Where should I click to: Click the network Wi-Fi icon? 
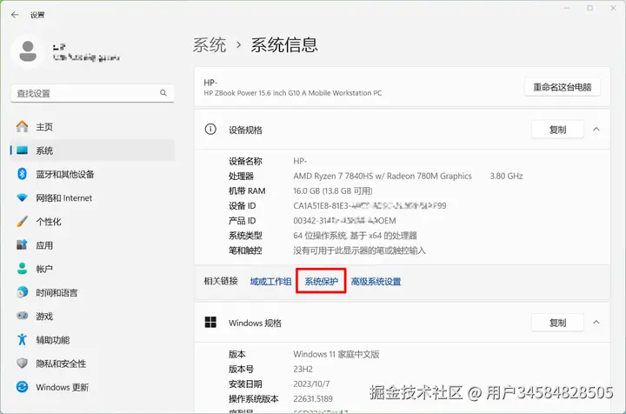[22, 197]
